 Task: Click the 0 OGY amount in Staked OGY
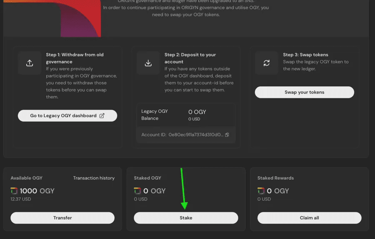coord(155,191)
